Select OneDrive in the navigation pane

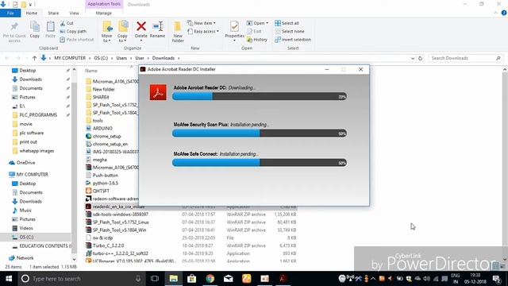point(23,162)
